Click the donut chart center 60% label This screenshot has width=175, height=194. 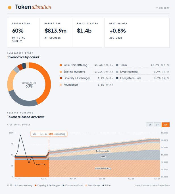point(29,86)
